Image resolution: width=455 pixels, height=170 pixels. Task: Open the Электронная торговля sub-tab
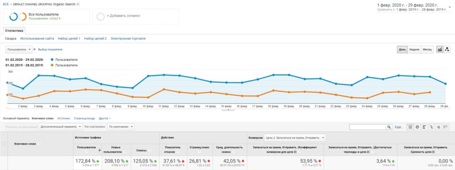(128, 38)
